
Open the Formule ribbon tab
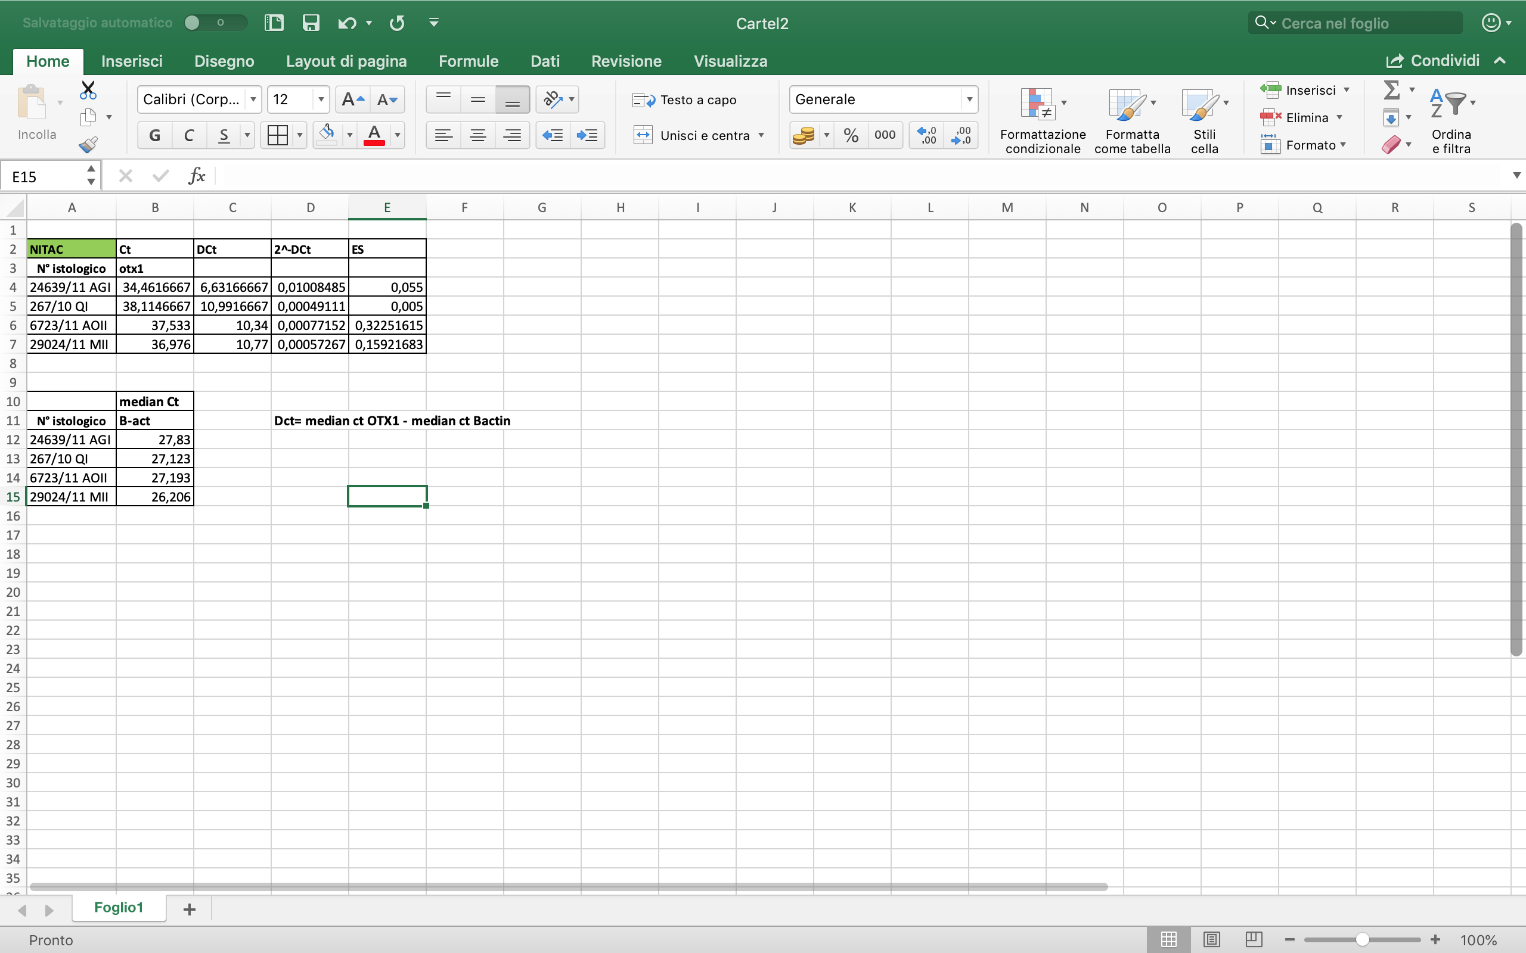click(x=468, y=61)
